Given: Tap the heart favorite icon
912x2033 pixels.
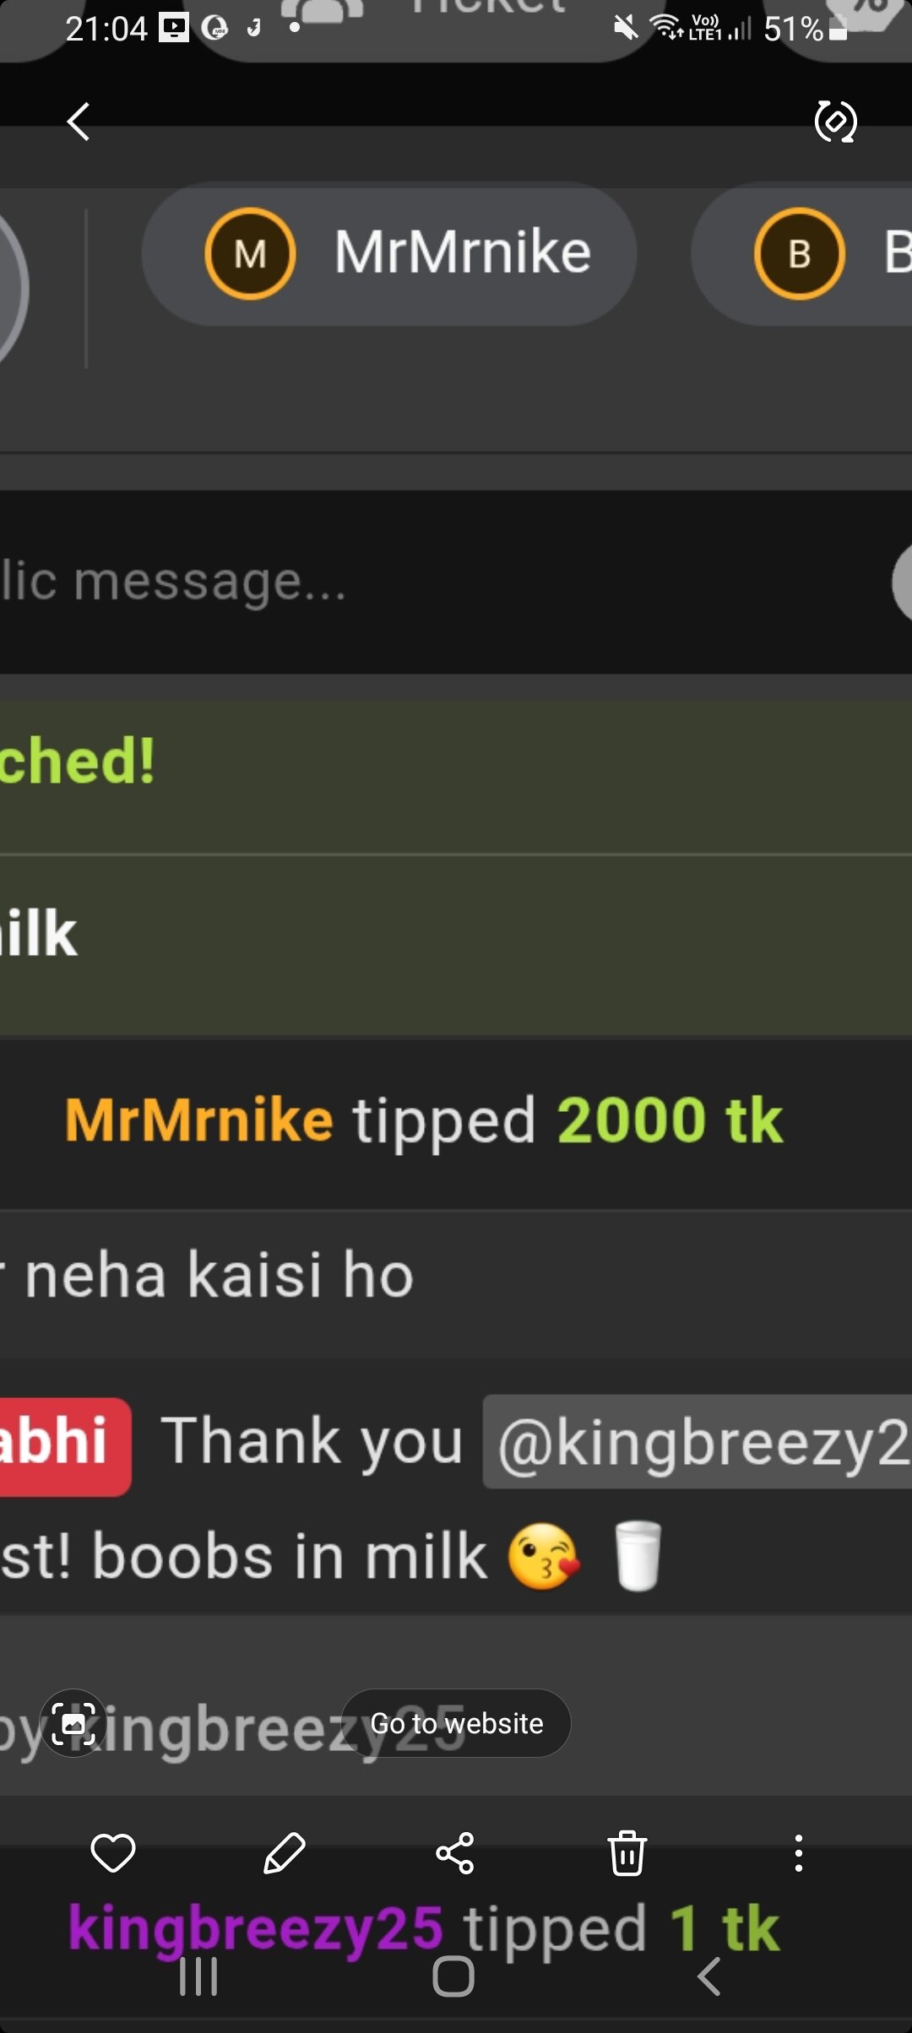Looking at the screenshot, I should pyautogui.click(x=113, y=1853).
